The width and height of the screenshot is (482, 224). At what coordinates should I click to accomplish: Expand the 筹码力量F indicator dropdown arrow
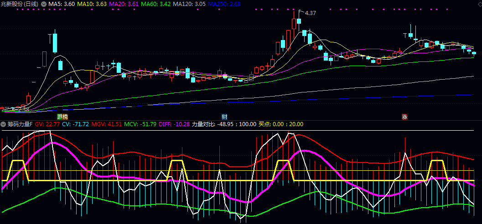[x=4, y=124]
